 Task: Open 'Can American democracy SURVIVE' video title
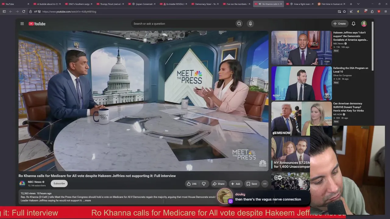(x=349, y=107)
